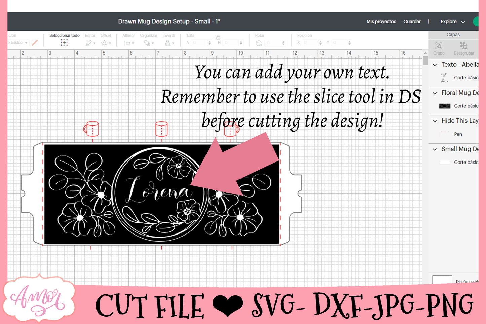The image size is (486, 324).
Task: Click the Invertir flip icon
Action: 169,43
